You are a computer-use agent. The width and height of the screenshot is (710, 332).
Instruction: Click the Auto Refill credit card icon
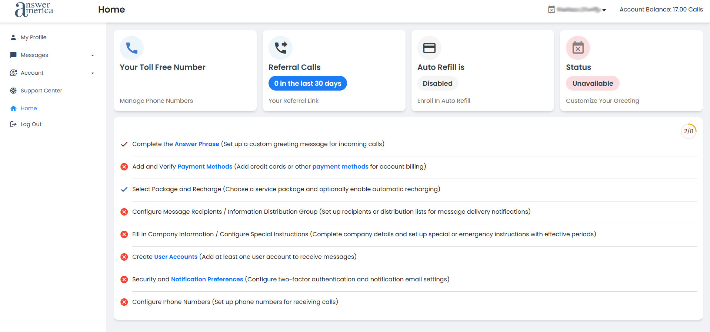pyautogui.click(x=429, y=48)
